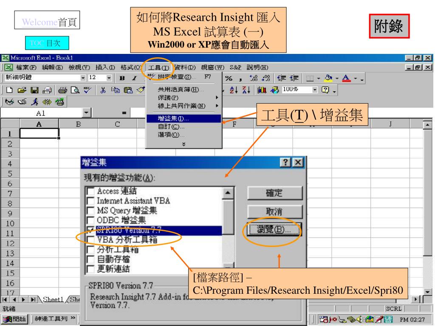Click the 取消 button in Add-ins dialog

pos(275,212)
